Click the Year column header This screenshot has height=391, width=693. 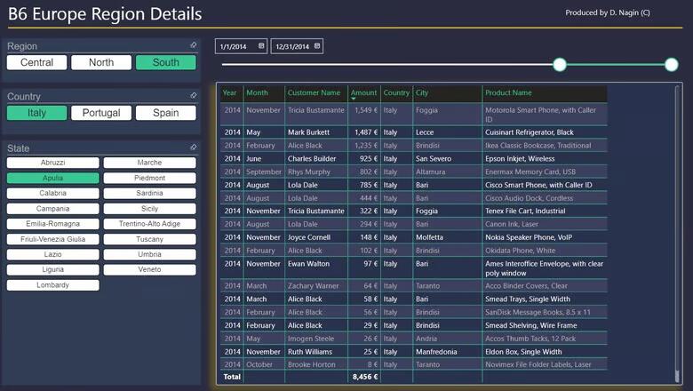[229, 92]
